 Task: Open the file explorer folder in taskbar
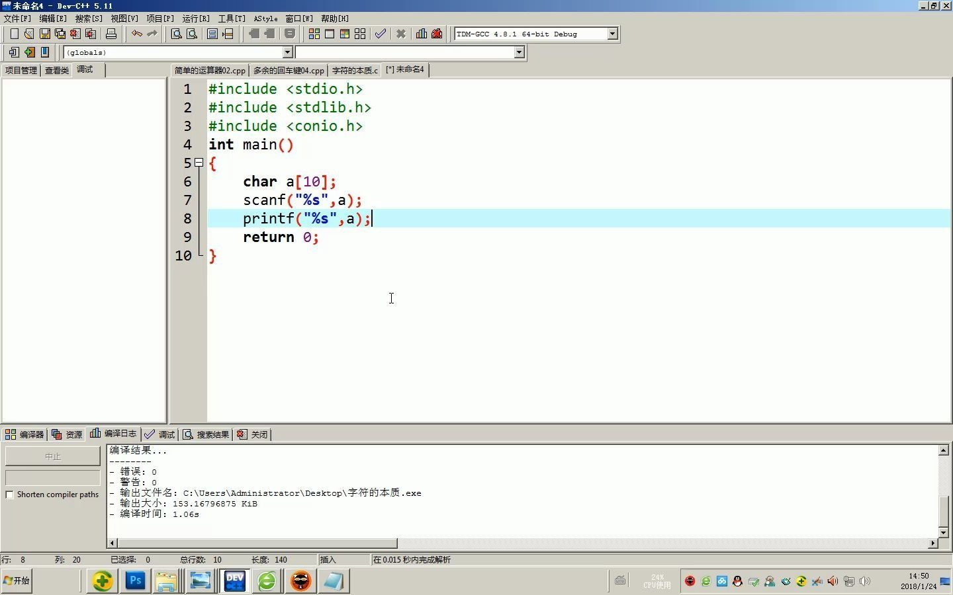pos(167,580)
